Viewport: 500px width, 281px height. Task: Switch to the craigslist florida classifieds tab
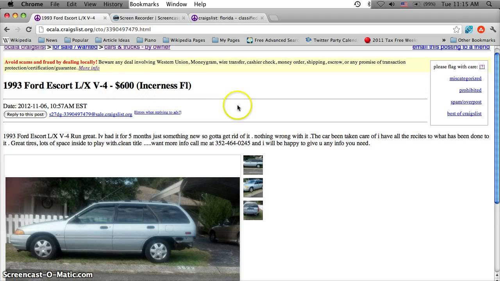pos(228,18)
